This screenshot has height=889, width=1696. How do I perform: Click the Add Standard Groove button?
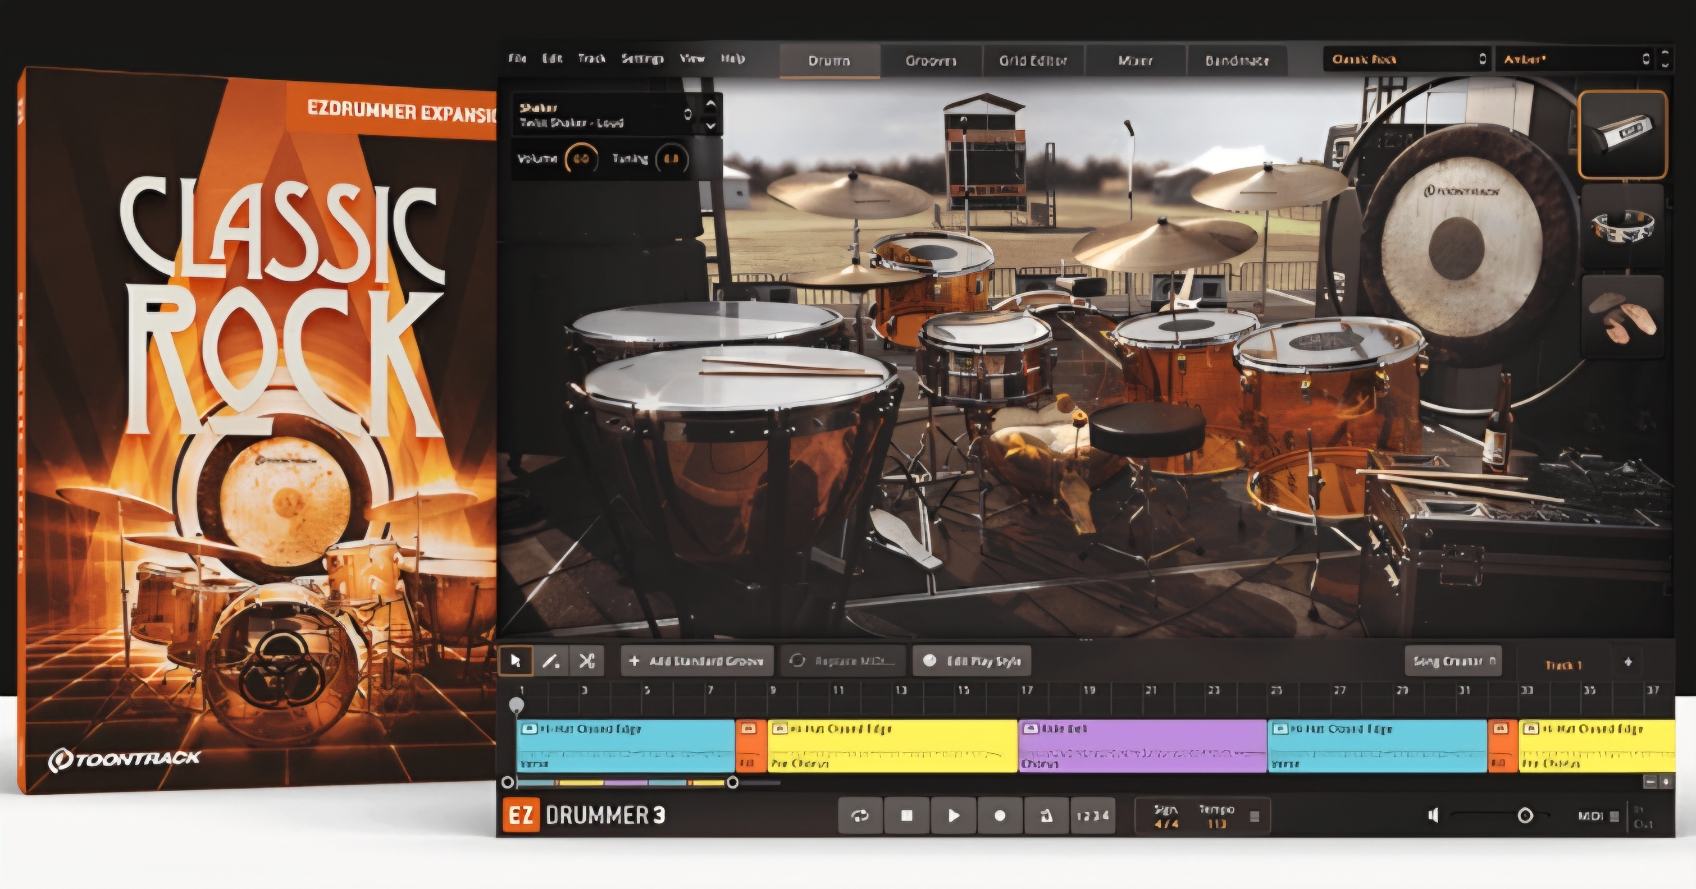coord(697,661)
